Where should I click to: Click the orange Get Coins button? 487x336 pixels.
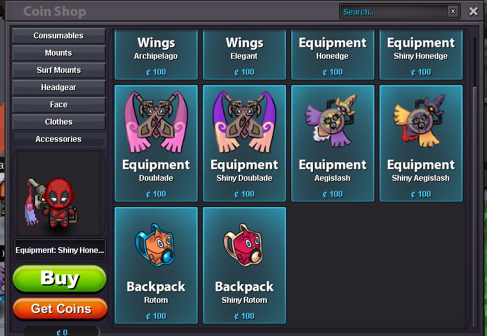(60, 309)
